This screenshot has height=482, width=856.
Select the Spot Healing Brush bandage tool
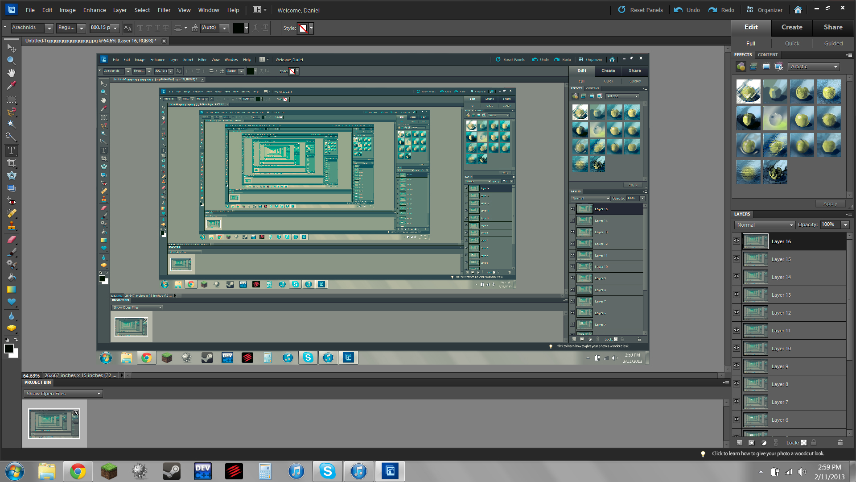(x=12, y=213)
